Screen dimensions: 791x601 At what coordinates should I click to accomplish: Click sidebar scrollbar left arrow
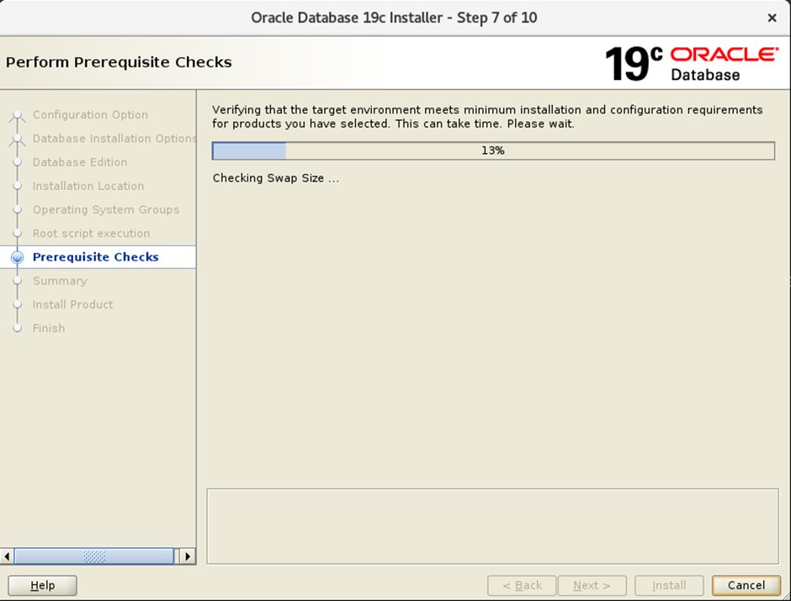point(7,556)
